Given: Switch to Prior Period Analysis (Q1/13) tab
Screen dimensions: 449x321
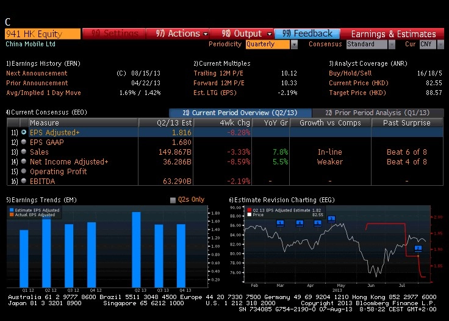Looking at the screenshot, I should pyautogui.click(x=378, y=113).
